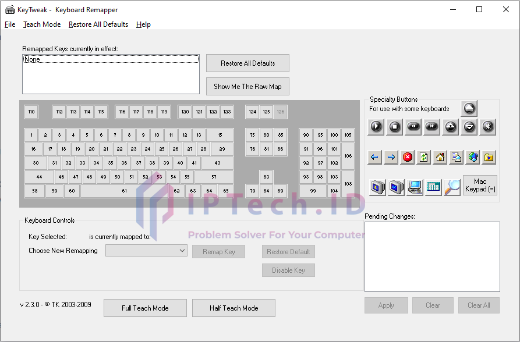Viewport: 520px width, 342px height.
Task: Click the Remap Key button
Action: pos(218,252)
